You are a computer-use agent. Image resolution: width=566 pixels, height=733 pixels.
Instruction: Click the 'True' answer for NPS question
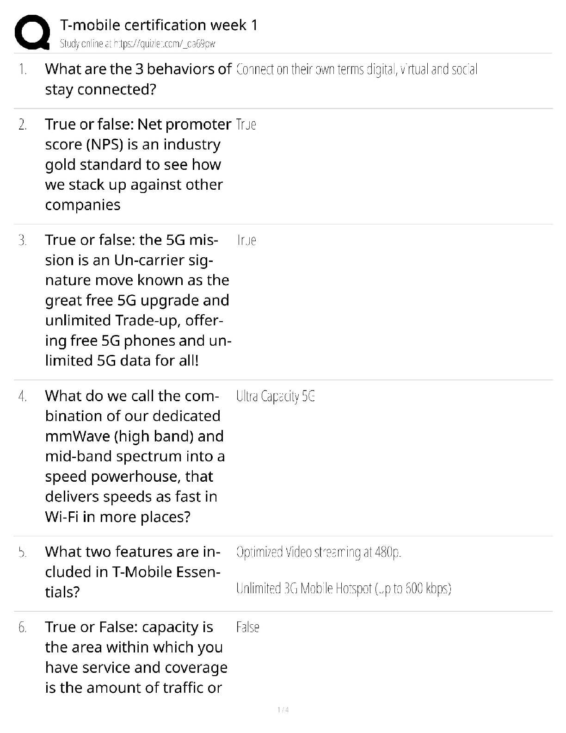[246, 124]
